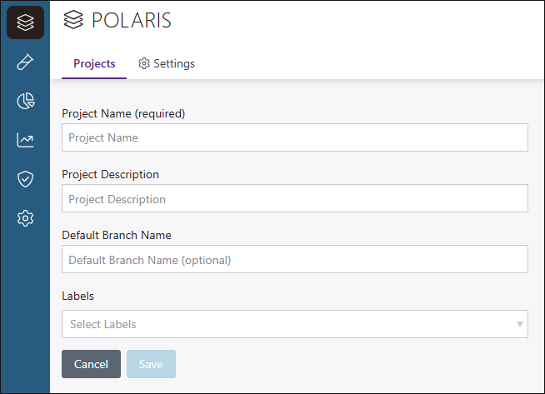Select the trend line chart icon
Viewport: 545px width, 394px height.
[x=25, y=140]
